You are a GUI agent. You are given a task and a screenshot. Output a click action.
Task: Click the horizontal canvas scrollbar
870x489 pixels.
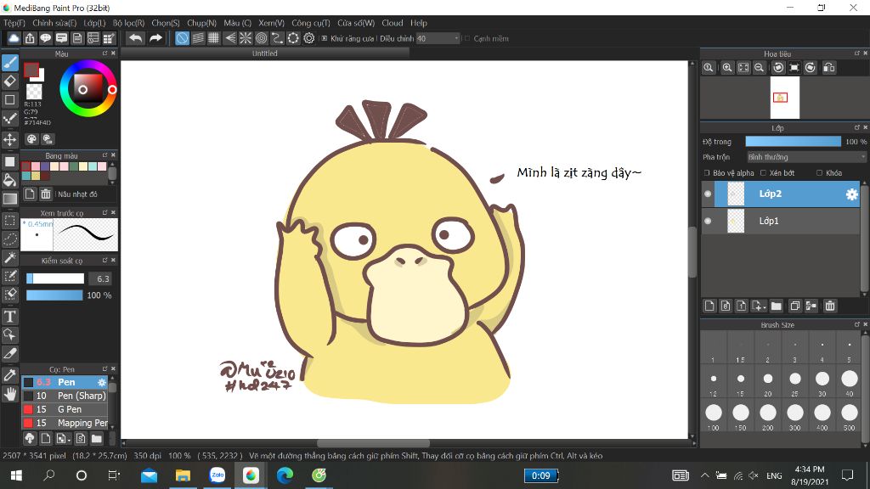coord(374,443)
